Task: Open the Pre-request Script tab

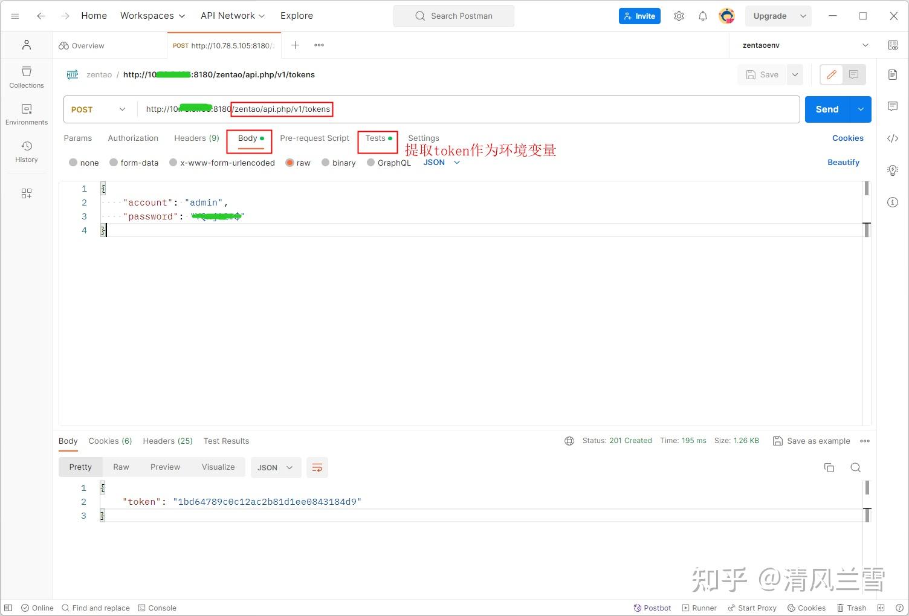Action: (x=314, y=138)
